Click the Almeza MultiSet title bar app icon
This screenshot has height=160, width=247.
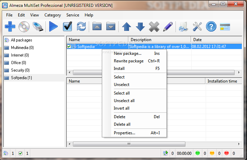[5, 5]
